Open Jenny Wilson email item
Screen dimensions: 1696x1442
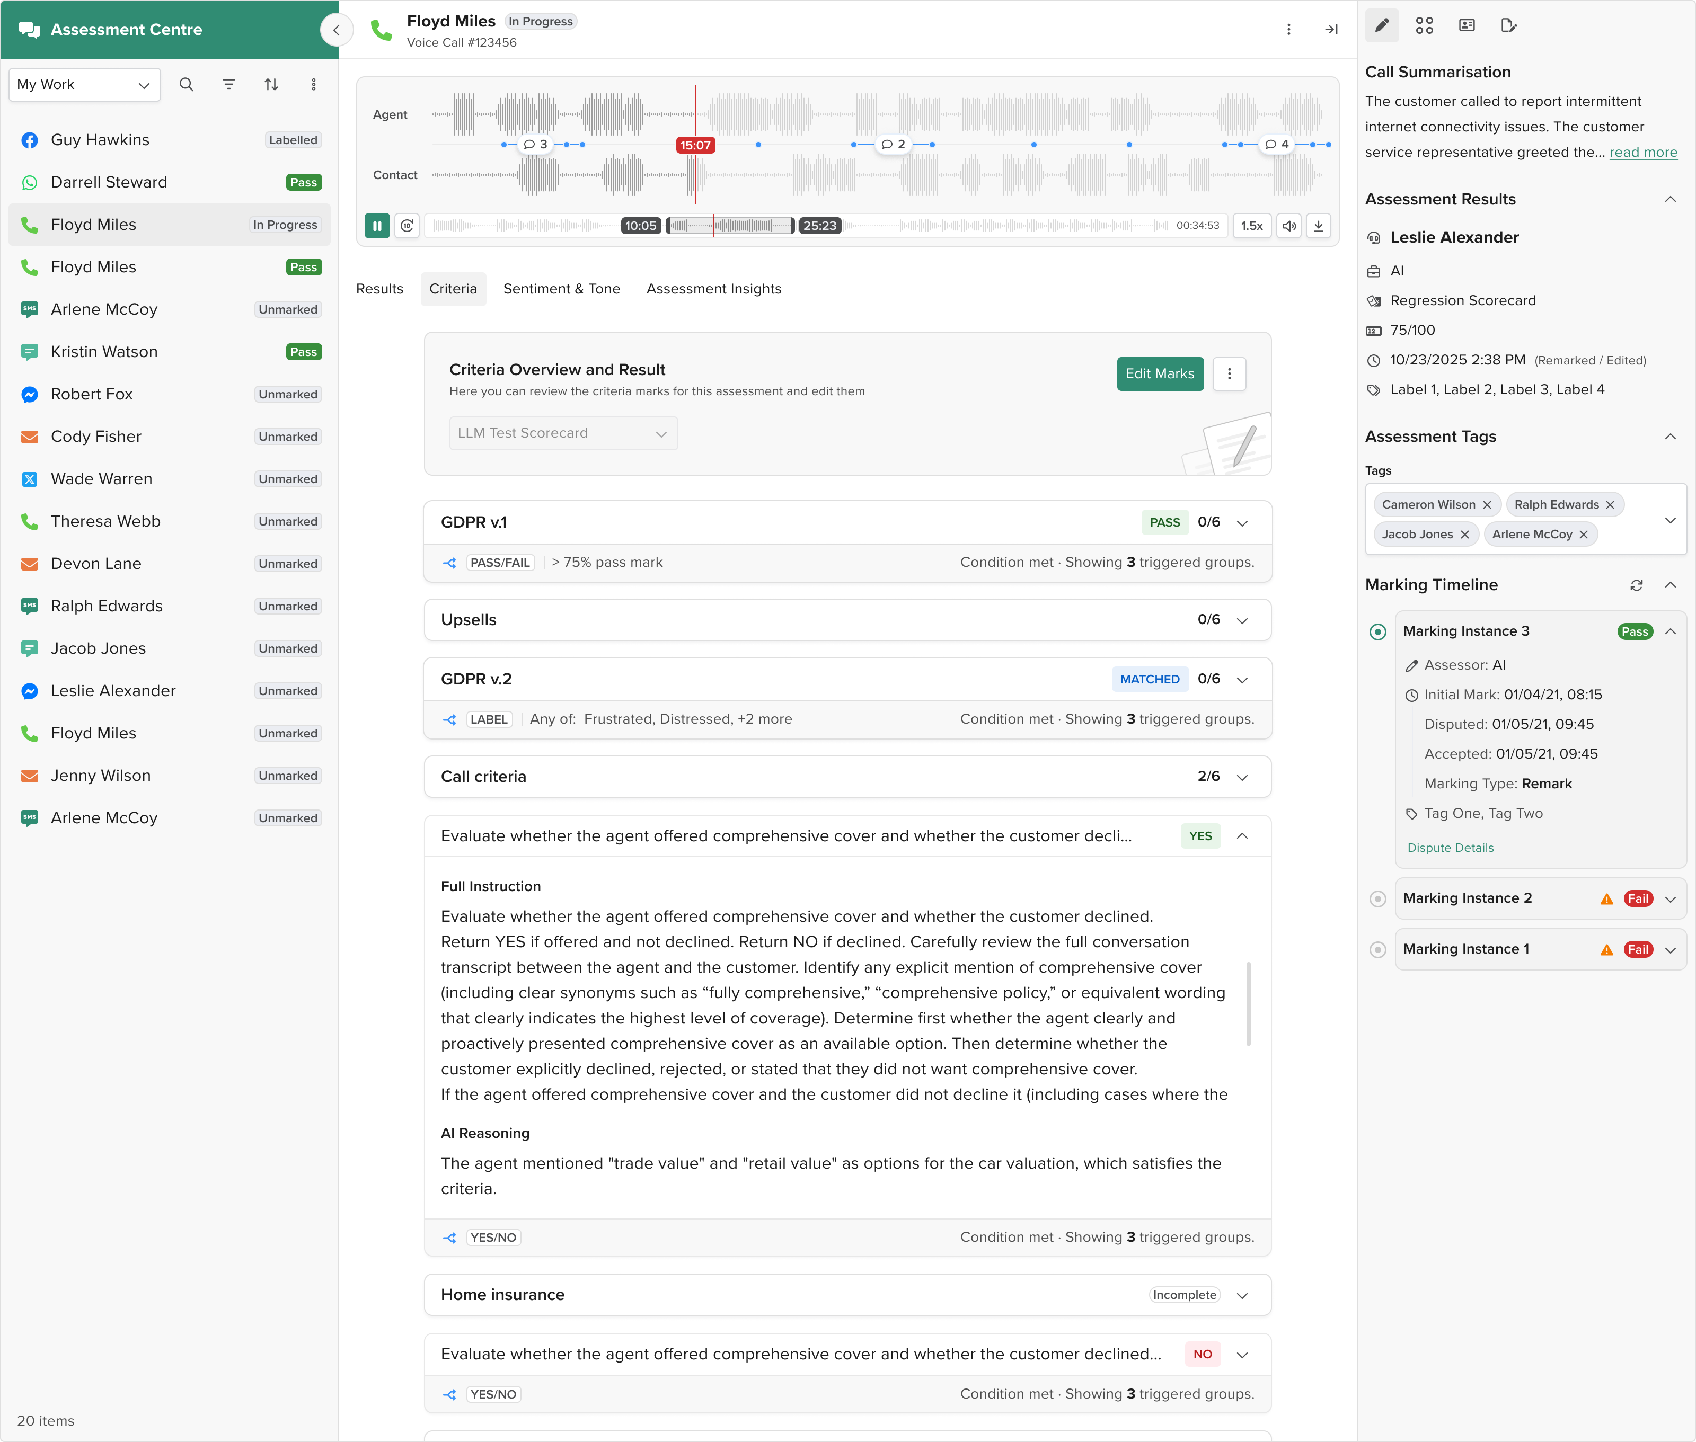click(169, 776)
